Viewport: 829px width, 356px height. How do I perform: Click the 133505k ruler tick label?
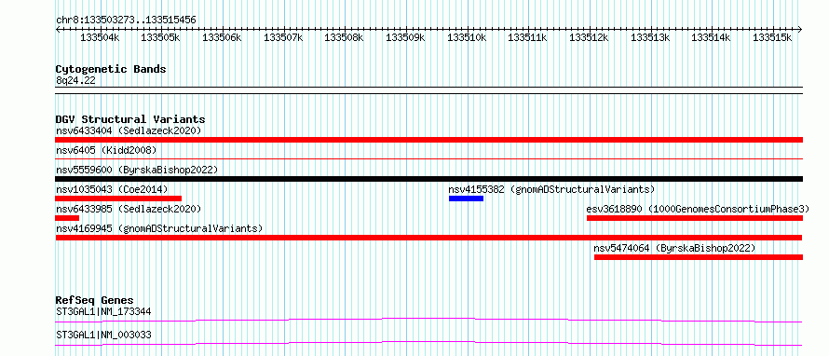(161, 37)
